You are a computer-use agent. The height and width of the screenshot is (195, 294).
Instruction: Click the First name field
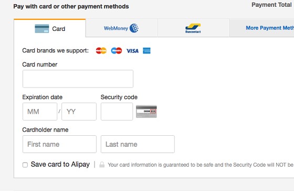coord(59,144)
